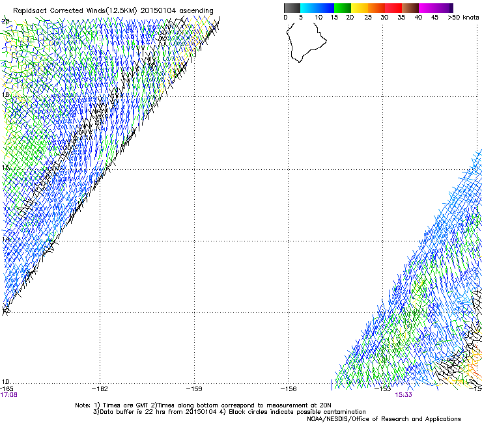
Task: Click the 'ascending' word in the title
Action: 196,11
